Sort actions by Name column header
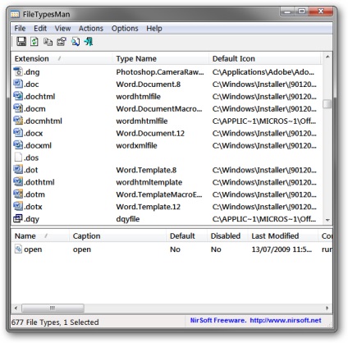348x343 pixels. coord(40,236)
